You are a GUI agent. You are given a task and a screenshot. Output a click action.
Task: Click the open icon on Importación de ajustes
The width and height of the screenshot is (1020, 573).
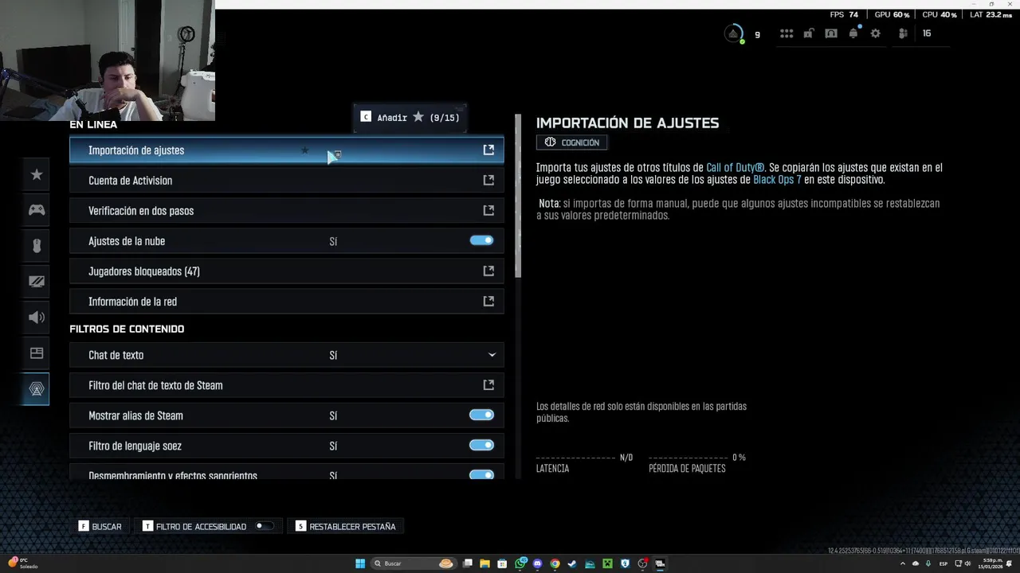click(488, 150)
